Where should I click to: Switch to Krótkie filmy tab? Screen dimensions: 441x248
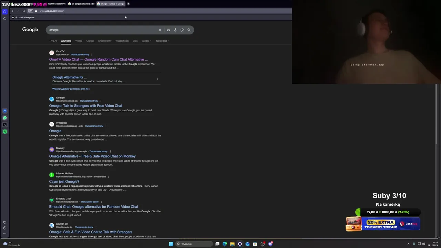click(105, 41)
